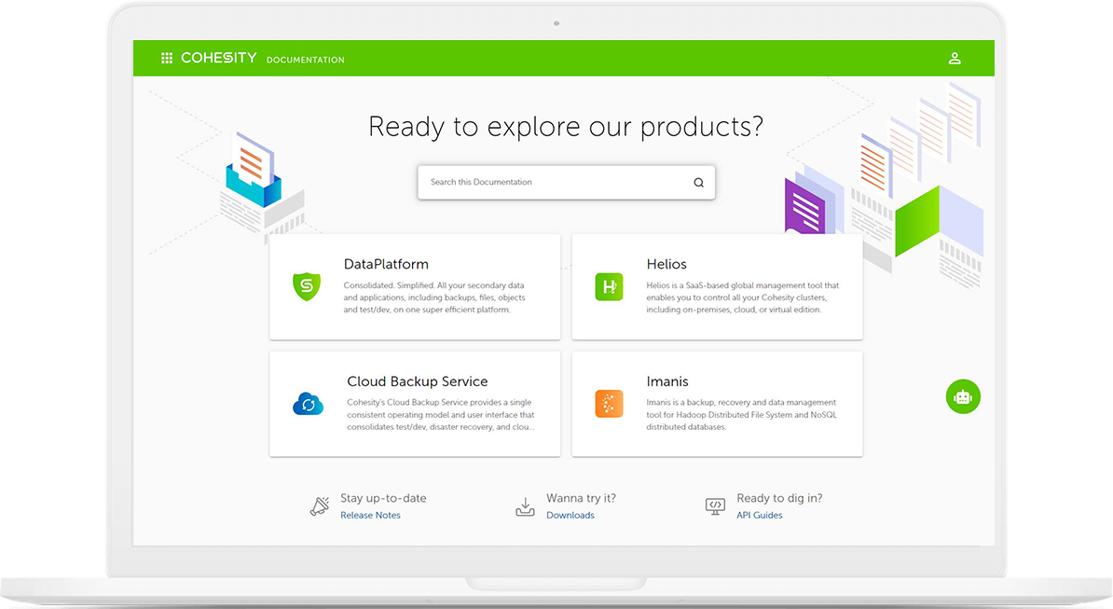Open the Release Notes link
Image resolution: width=1113 pixels, height=609 pixels.
click(370, 516)
